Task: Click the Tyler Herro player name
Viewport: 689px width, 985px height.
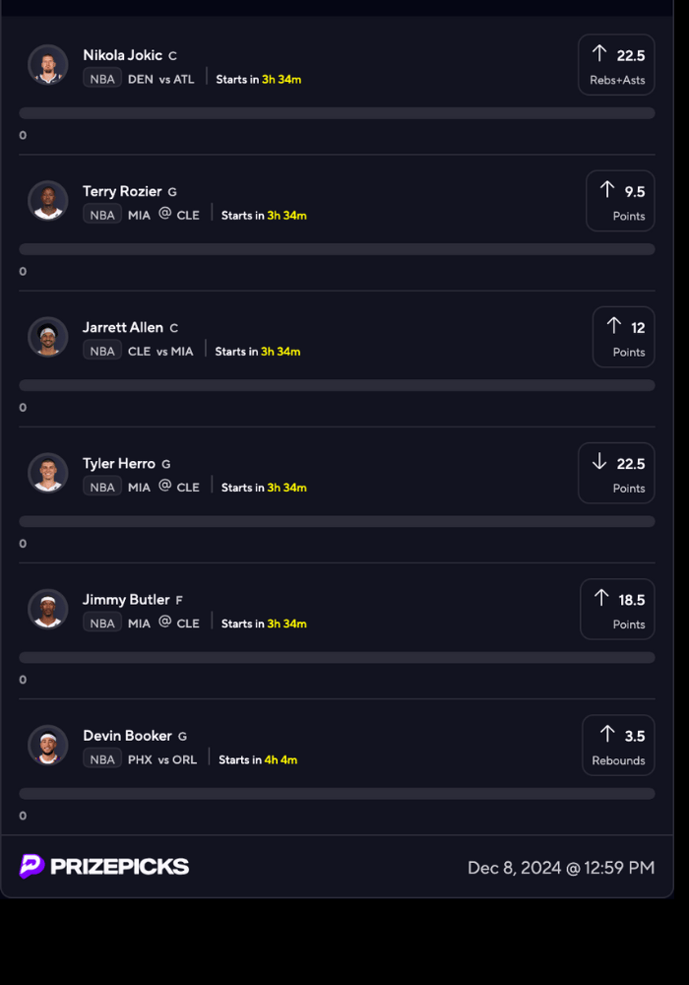Action: [119, 463]
